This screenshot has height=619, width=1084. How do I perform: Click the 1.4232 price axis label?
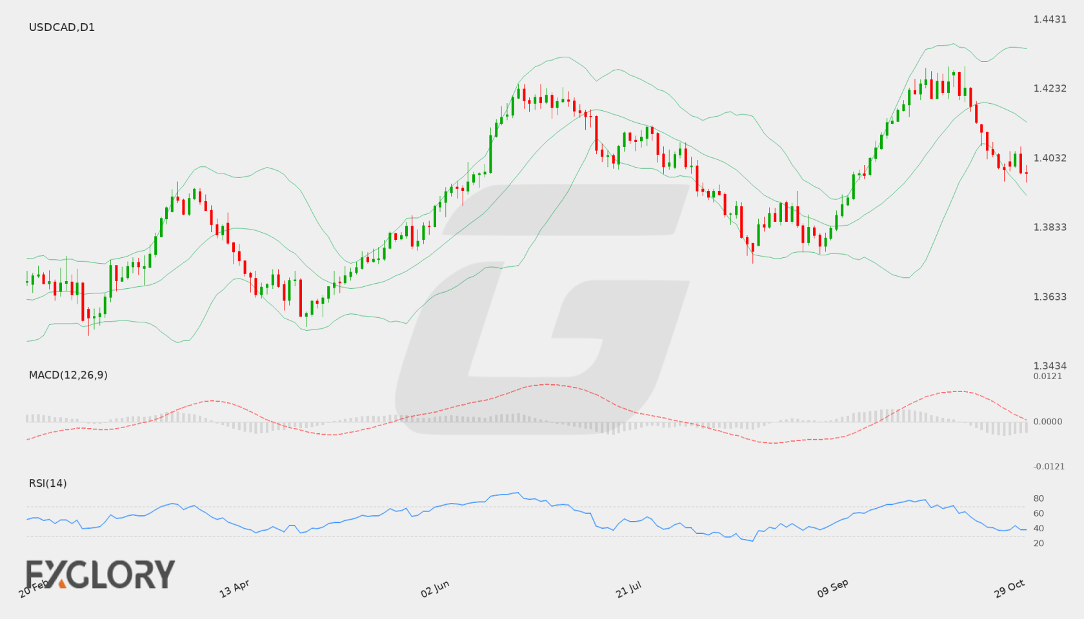tap(1050, 88)
